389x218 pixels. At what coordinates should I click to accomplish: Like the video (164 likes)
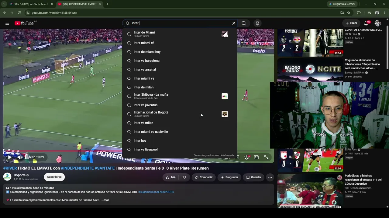point(170,177)
